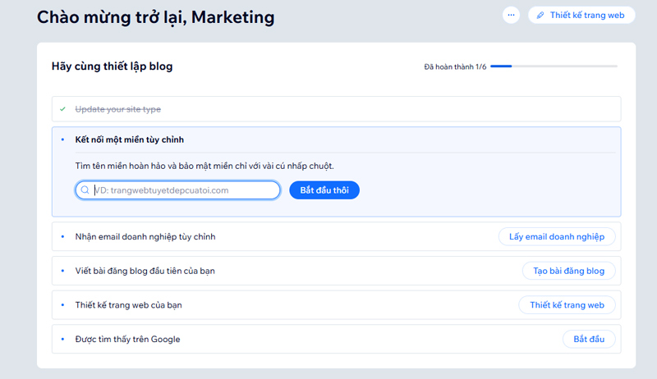The image size is (657, 379).
Task: Click "Thiết kế trang web" button in setup list
Action: tap(566, 305)
